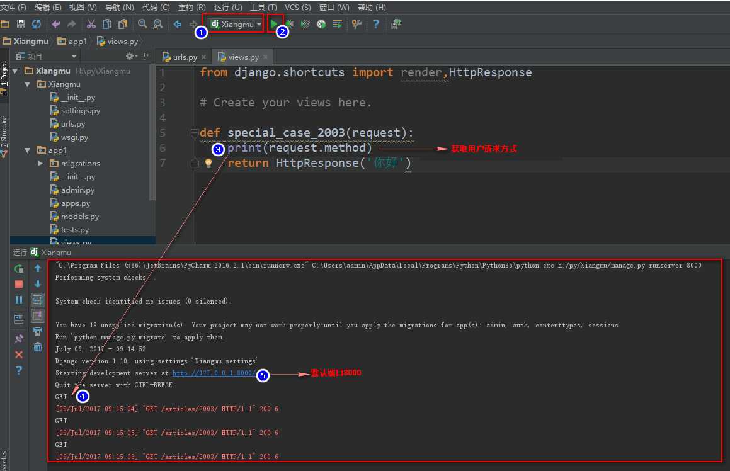The width and height of the screenshot is (730, 471).
Task: Toggle scroll to end in run console
Action: tap(38, 315)
